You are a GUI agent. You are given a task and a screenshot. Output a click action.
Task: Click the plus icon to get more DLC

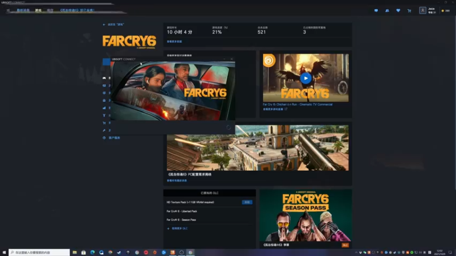pos(168,229)
